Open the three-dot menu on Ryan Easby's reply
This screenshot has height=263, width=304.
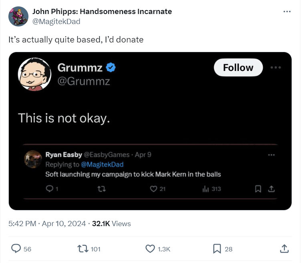(272, 155)
